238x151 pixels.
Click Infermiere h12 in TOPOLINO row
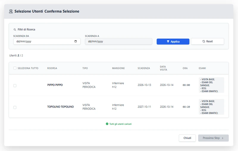coord(118,107)
